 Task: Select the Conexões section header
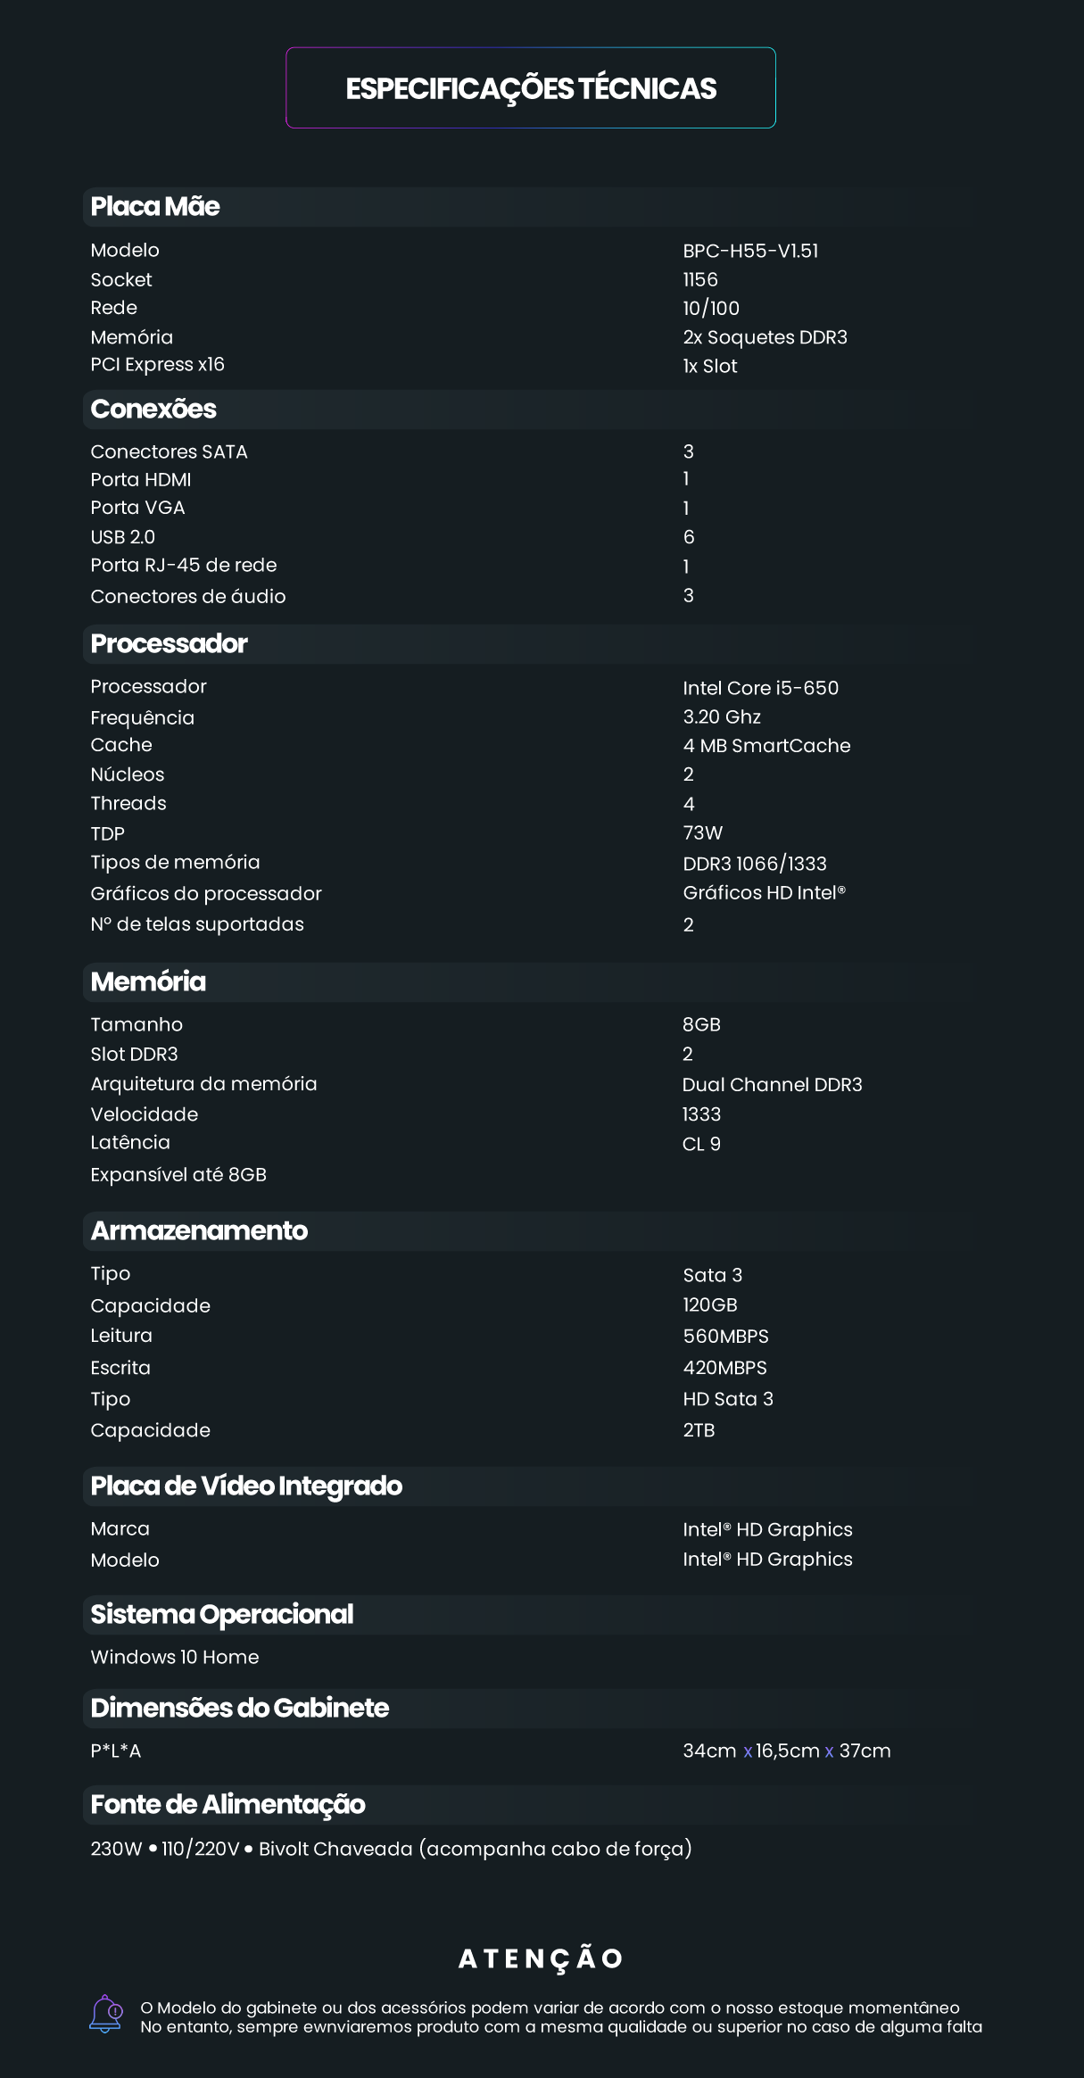[153, 410]
